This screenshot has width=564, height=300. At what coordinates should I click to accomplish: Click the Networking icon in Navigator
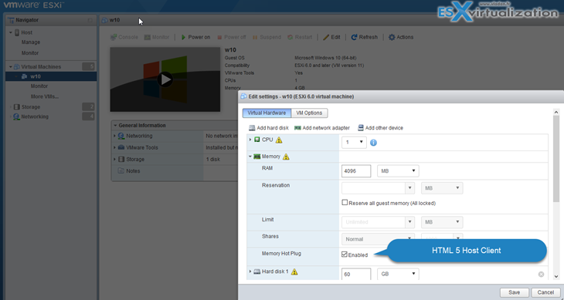pyautogui.click(x=16, y=117)
